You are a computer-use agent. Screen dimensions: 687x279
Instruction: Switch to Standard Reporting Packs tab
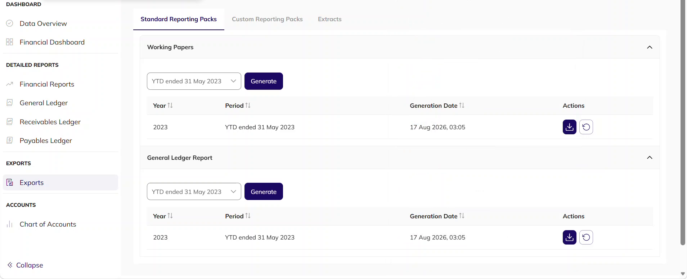click(x=179, y=19)
